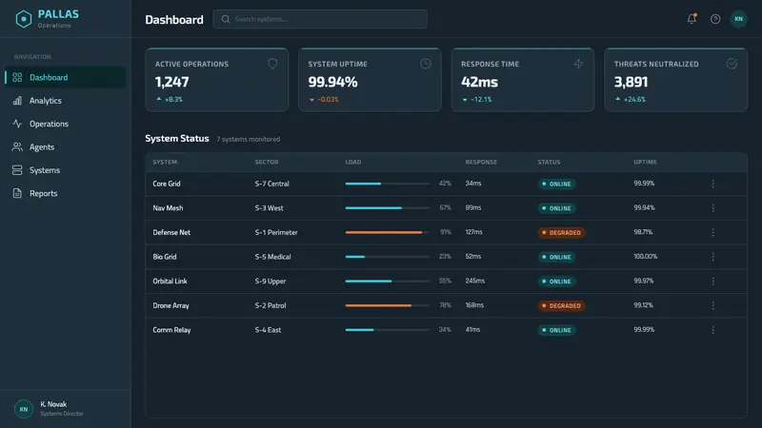Focus the Search systems input field
This screenshot has width=762, height=428.
[320, 19]
